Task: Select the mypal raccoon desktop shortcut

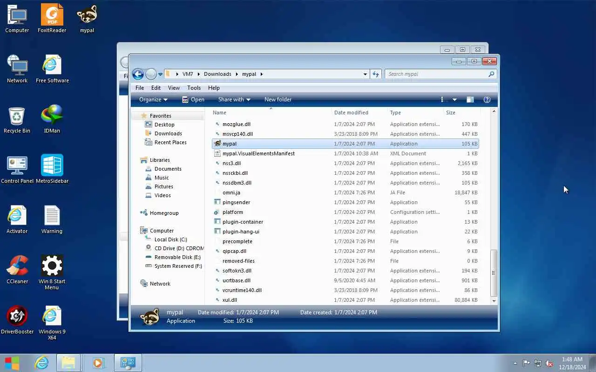Action: [x=87, y=19]
